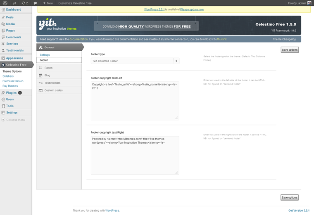Click the Blog calendar icon
Viewport: 314px width, 215px height.
[40, 76]
